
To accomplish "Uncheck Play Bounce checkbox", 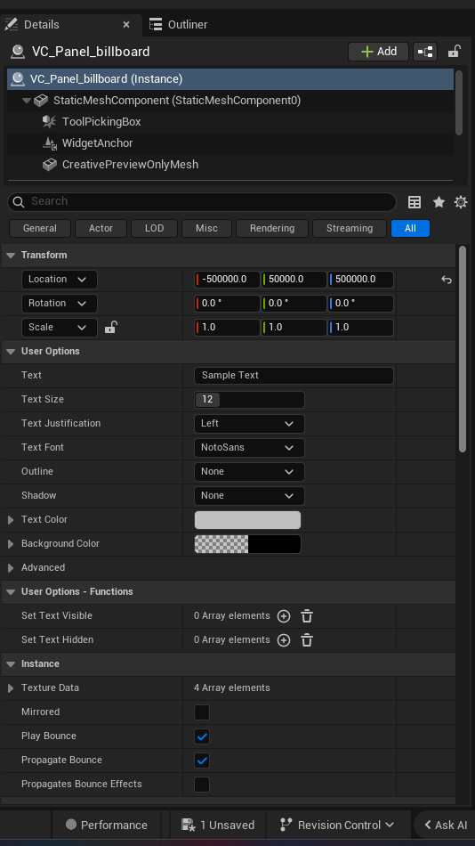I will tap(202, 736).
